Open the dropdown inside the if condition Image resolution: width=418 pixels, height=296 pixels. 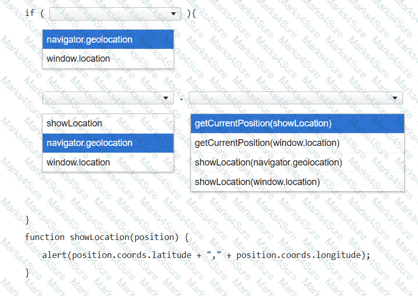tap(115, 13)
